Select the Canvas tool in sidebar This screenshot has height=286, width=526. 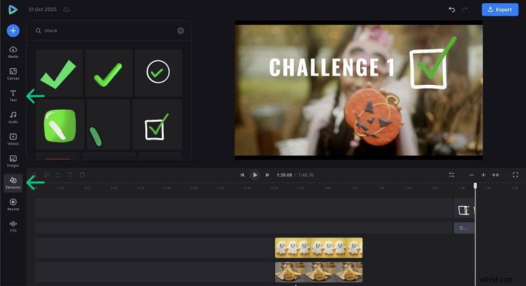coord(13,73)
